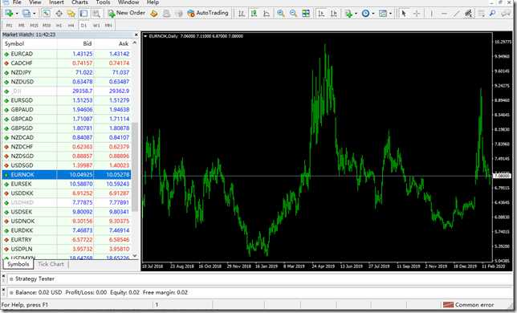Click the tile windows grid icon
The width and height of the screenshot is (517, 313).
306,14
